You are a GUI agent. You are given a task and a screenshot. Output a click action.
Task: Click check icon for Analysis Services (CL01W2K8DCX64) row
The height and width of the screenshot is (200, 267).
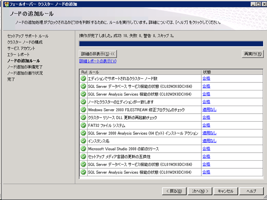pos(83,172)
